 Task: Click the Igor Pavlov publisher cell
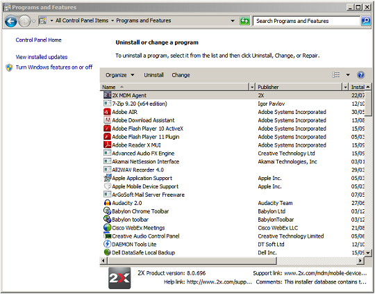click(x=272, y=104)
